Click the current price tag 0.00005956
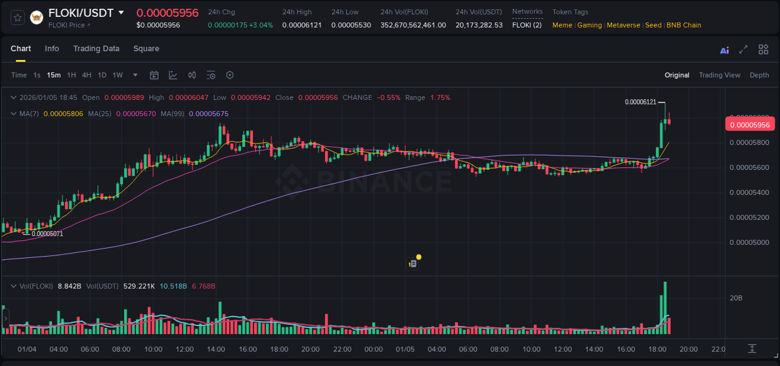Screen dimensions: 780x366 click(750, 124)
